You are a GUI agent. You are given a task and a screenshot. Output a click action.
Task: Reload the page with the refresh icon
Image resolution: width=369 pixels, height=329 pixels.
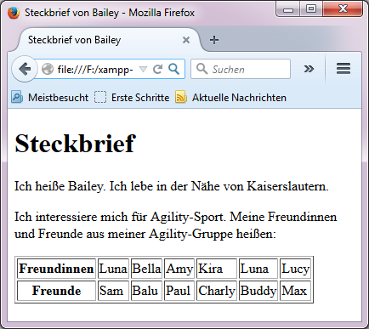point(157,69)
